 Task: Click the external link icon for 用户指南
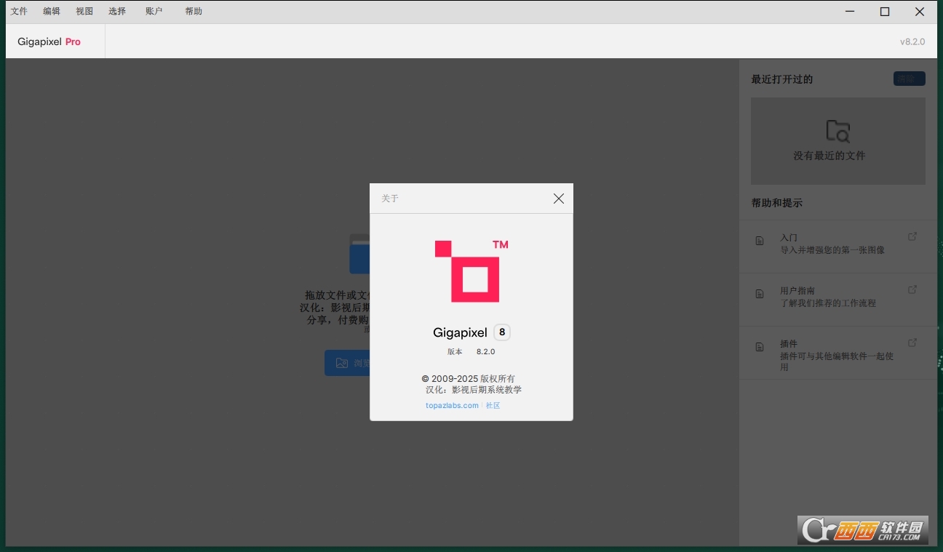(912, 289)
